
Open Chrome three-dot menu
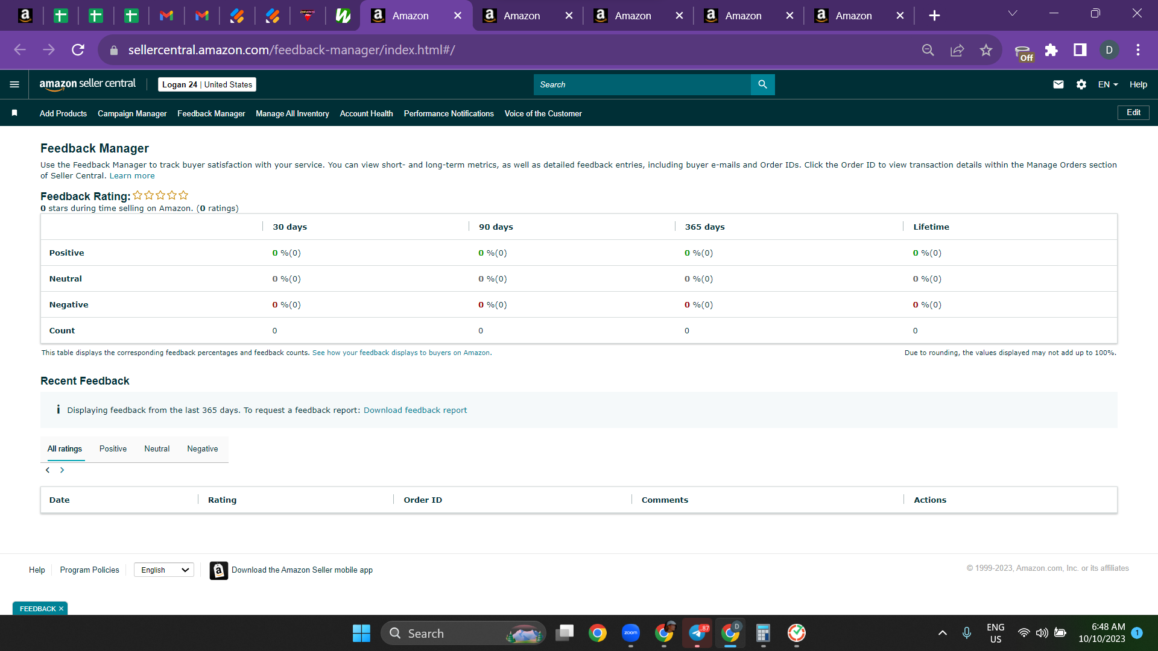pos(1138,50)
